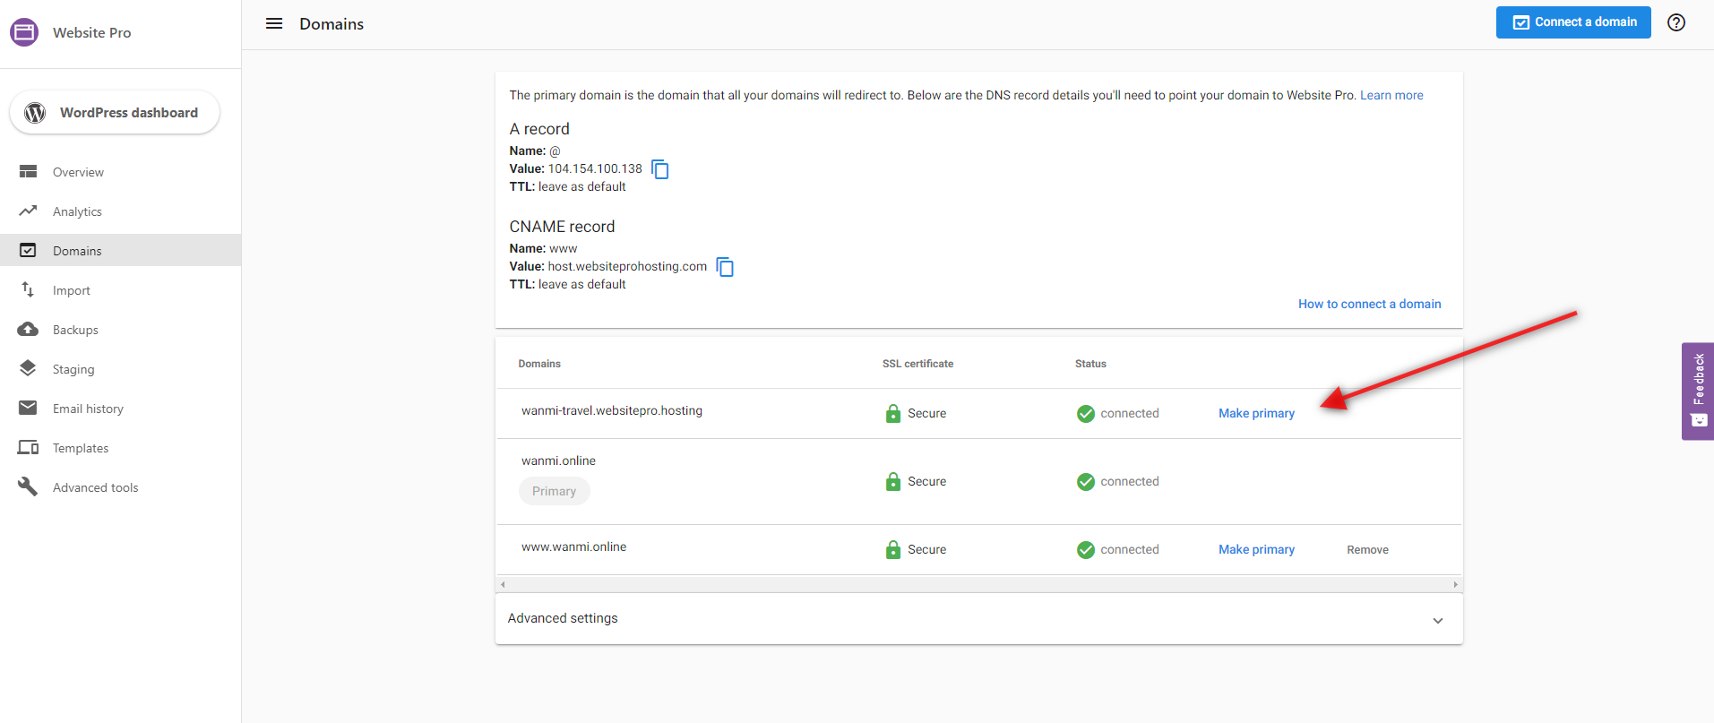The height and width of the screenshot is (723, 1714).
Task: Go to Analytics page
Action: point(120,211)
